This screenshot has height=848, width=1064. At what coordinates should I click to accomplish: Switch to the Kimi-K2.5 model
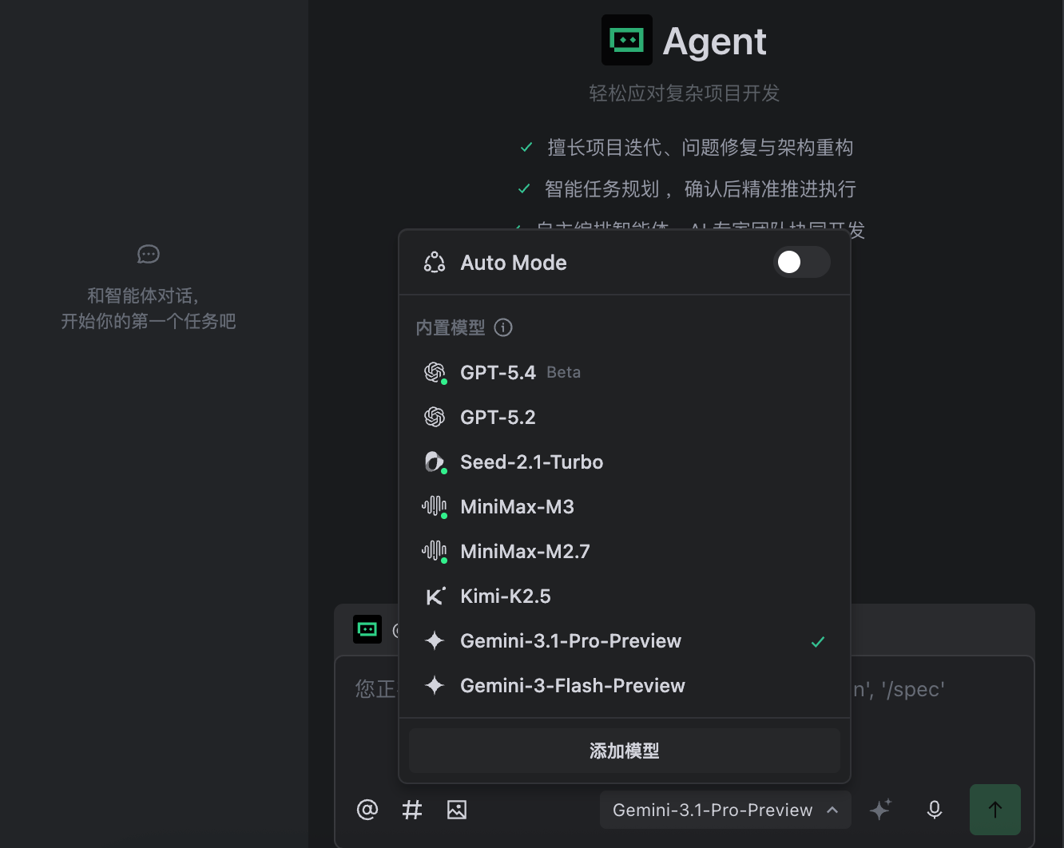[625, 596]
